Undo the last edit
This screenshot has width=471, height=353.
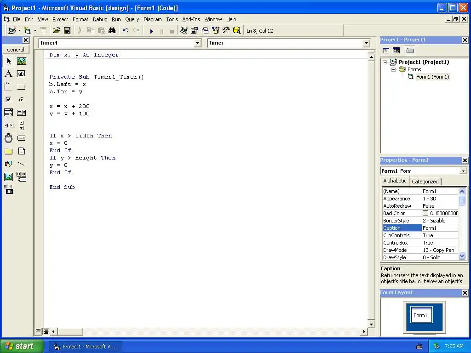pyautogui.click(x=126, y=30)
